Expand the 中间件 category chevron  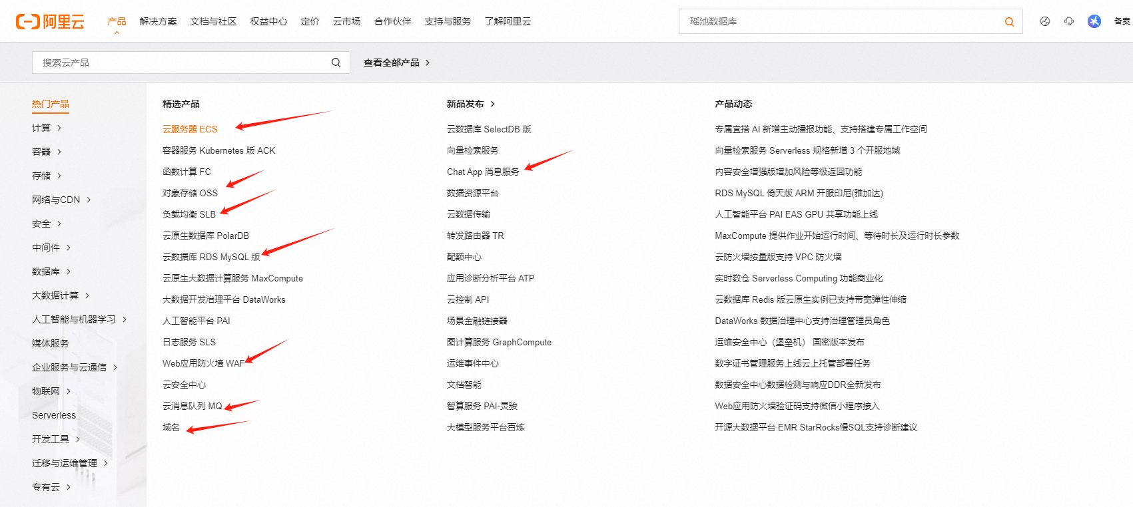pos(69,248)
